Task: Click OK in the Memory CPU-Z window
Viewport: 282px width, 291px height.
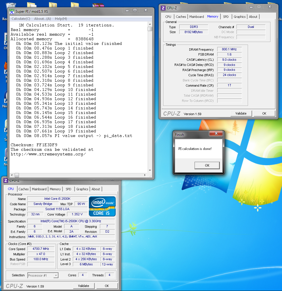Action: tap(264, 113)
